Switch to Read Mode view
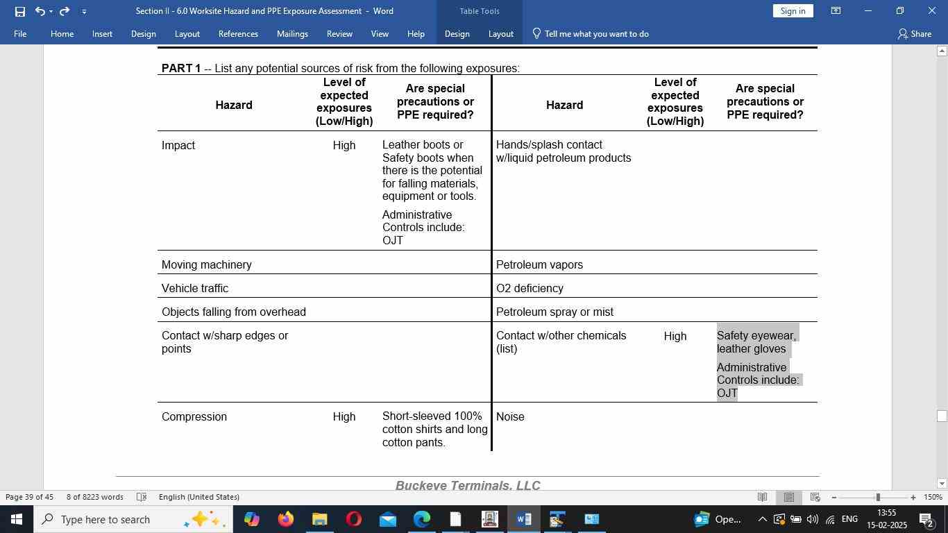Screen dimensions: 948x533 (762, 497)
